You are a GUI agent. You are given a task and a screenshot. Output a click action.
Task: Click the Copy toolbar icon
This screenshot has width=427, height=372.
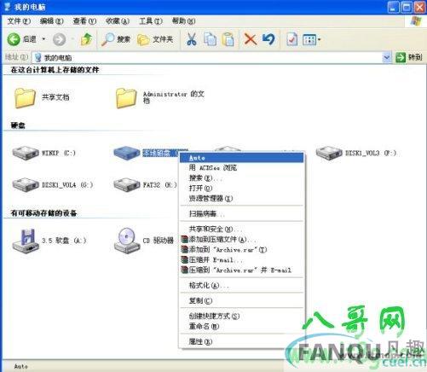tap(211, 39)
